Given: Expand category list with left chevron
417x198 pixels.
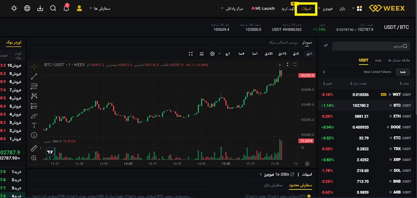Looking at the screenshot, I should pos(324,72).
